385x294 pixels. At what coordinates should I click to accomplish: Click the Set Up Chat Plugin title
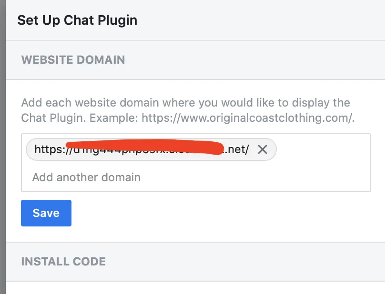coord(77,20)
